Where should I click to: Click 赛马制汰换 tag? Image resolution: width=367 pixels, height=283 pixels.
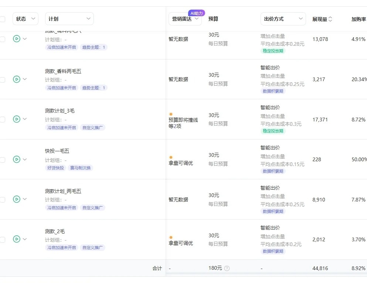(x=81, y=168)
